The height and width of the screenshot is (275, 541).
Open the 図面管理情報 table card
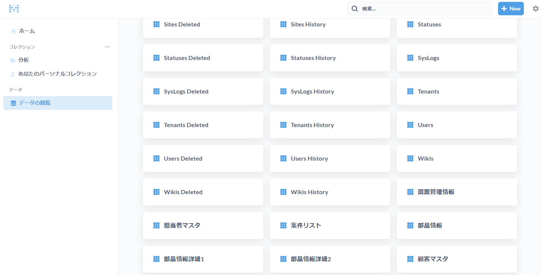(457, 192)
